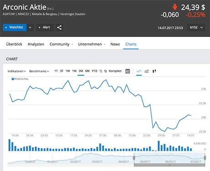Set chart range to 1W

[68, 71]
